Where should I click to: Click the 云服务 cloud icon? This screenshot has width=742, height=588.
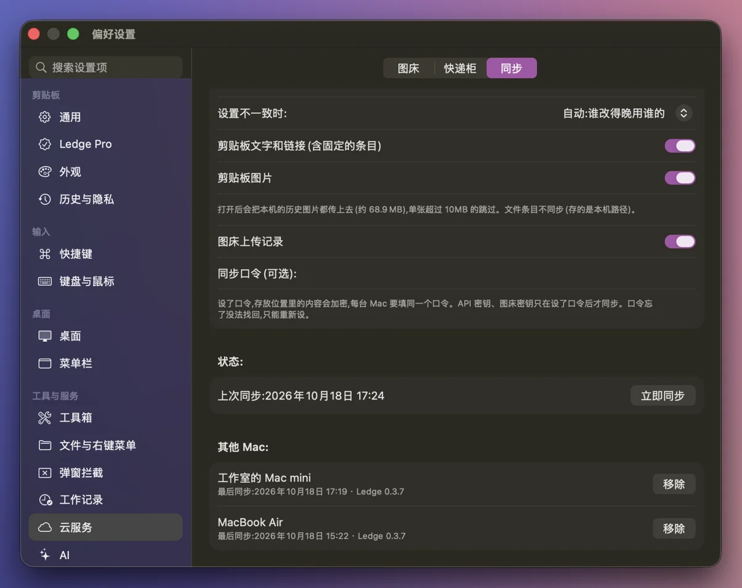click(45, 528)
